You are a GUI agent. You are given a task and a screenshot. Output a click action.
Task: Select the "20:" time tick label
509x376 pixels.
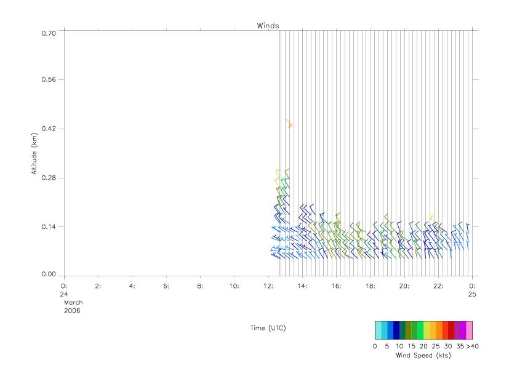(x=404, y=286)
